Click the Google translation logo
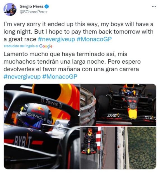The height and width of the screenshot is (173, 160). coord(46,46)
